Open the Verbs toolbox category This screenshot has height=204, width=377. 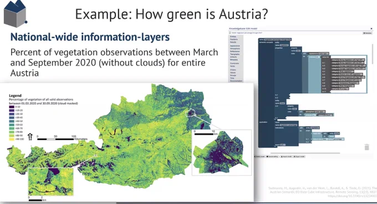click(x=232, y=66)
